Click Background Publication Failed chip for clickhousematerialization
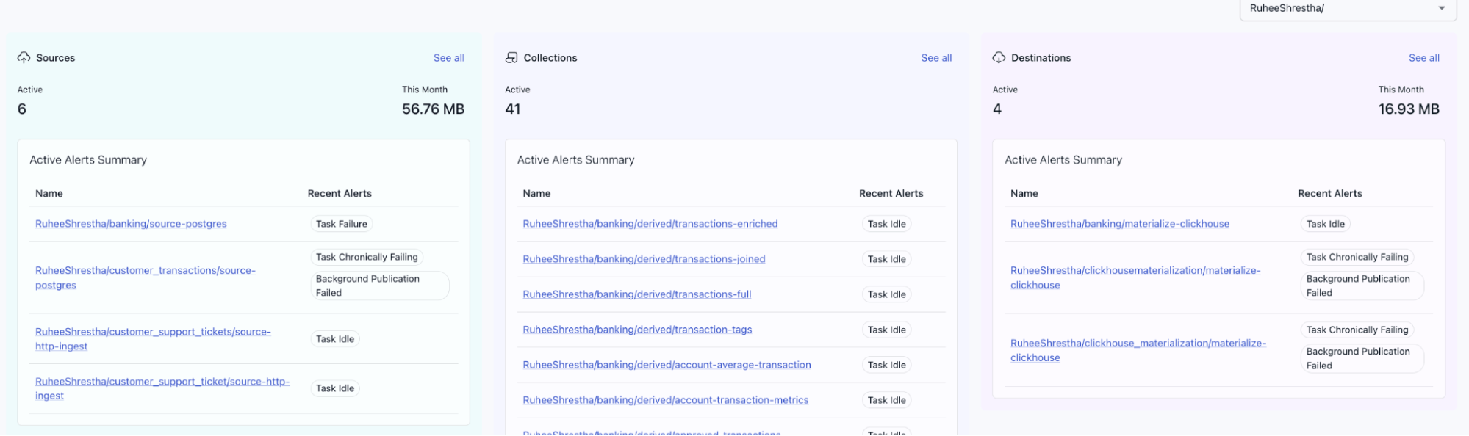Screen dimensions: 1469x436 point(1362,286)
